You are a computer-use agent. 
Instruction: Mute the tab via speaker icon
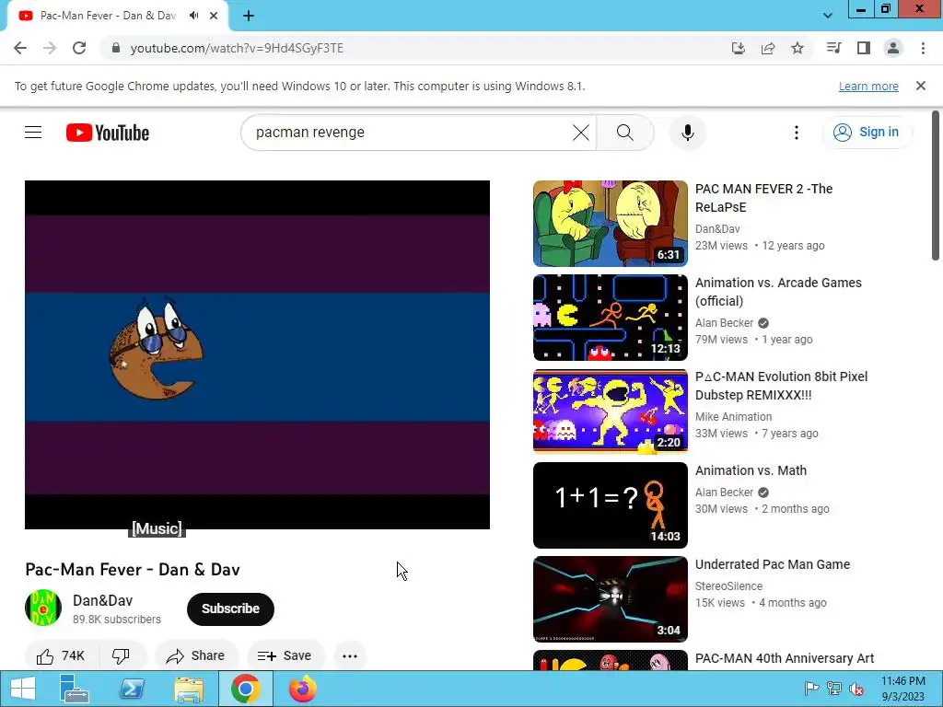point(193,16)
